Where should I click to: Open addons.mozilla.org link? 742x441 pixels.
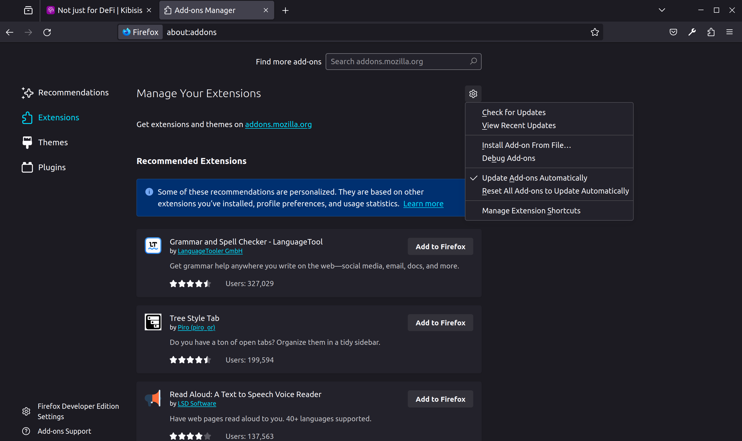point(278,124)
